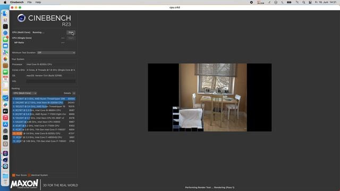Select ranking row 4 Intel Core i9-9880H
340x191 pixels.
44,110
